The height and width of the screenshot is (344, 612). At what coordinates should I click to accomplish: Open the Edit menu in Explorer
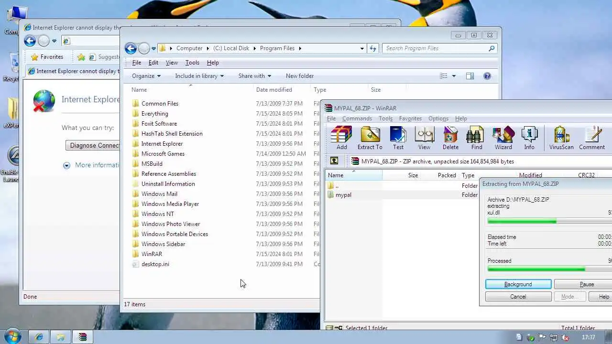153,63
